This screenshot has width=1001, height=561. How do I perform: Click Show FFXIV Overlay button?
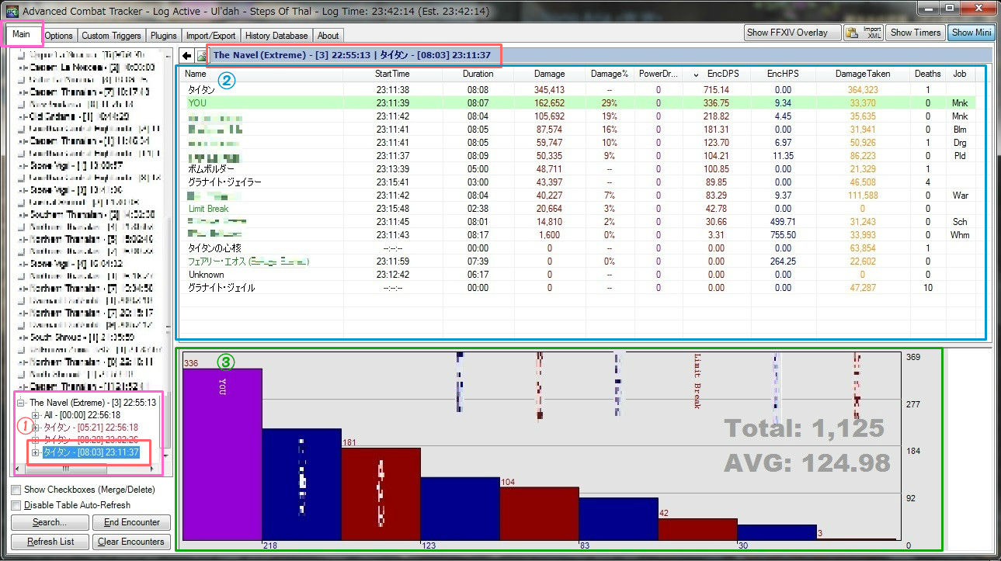[793, 33]
